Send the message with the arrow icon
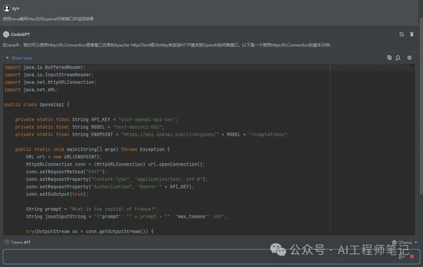Image resolution: width=423 pixels, height=267 pixels. pos(401,256)
